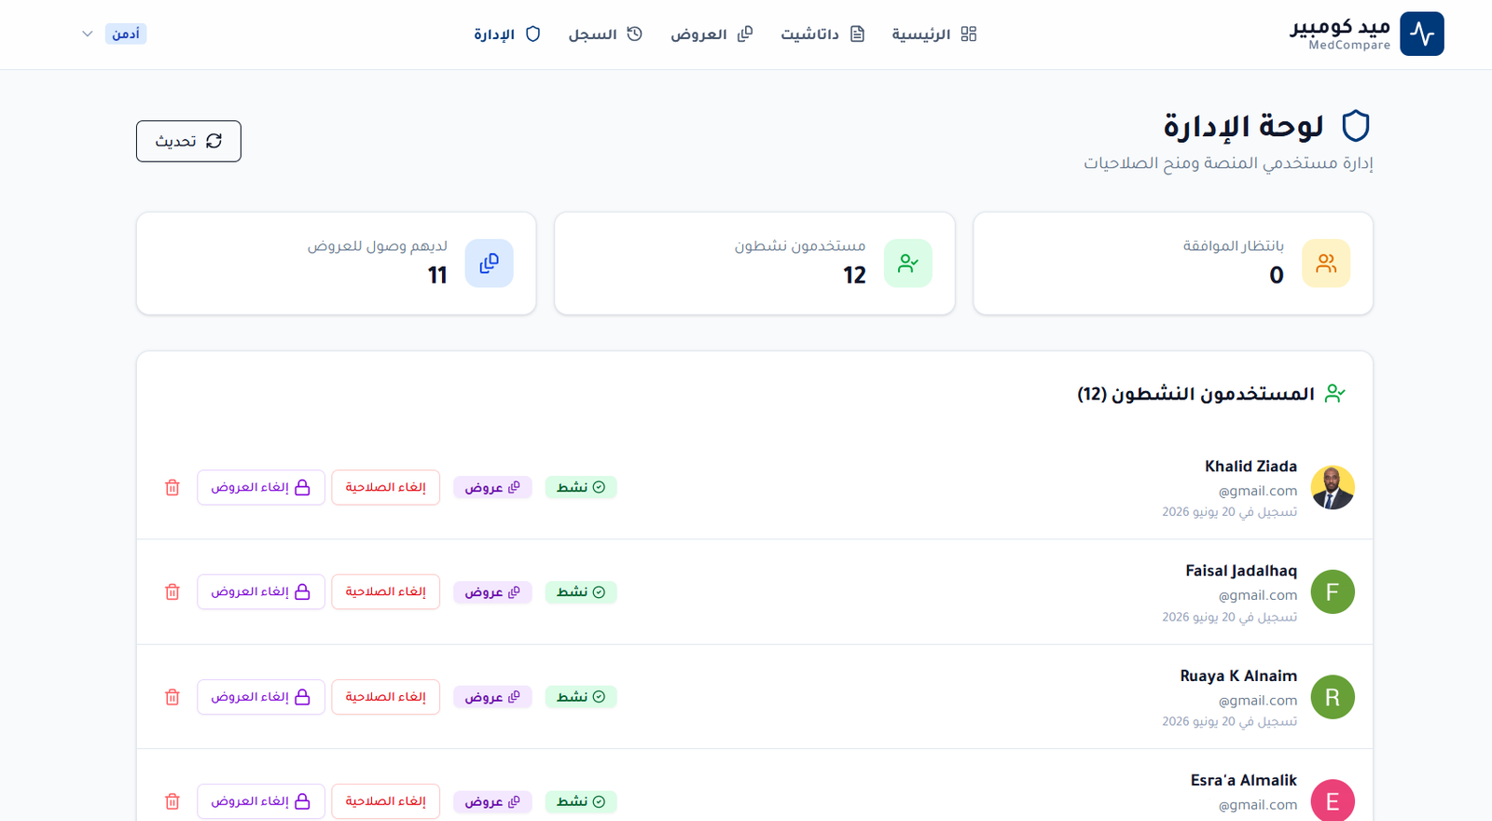Click the عروض badge in Khalid Ziada's row
Screen dimensions: 1492x821
(x=492, y=487)
